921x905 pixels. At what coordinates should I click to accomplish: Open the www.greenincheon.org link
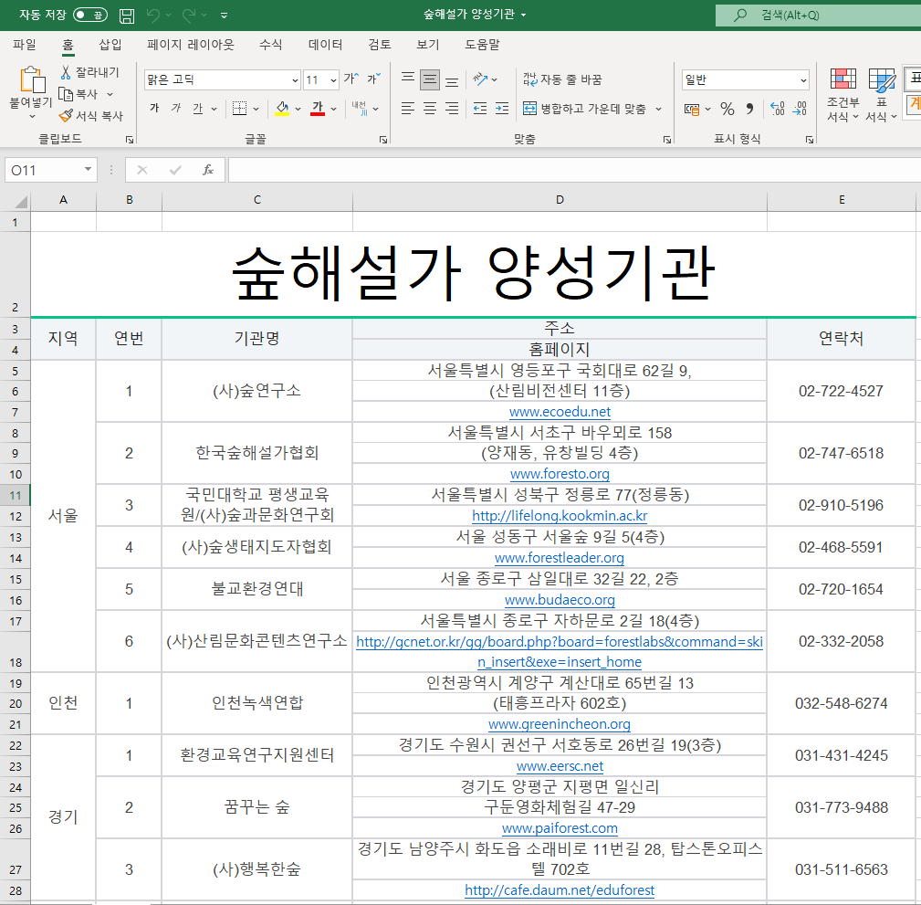(x=560, y=724)
